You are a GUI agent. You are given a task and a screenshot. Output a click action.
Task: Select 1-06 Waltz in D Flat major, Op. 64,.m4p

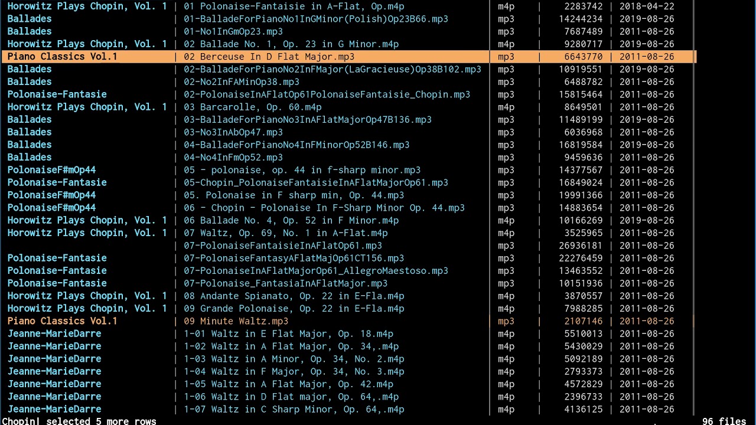coord(291,397)
